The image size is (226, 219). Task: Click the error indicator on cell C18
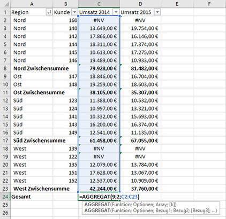[80, 145]
